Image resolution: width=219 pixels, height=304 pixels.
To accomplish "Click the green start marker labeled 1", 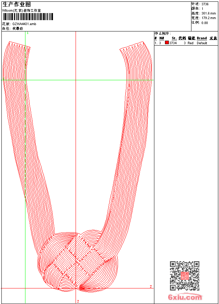I will [28, 33].
